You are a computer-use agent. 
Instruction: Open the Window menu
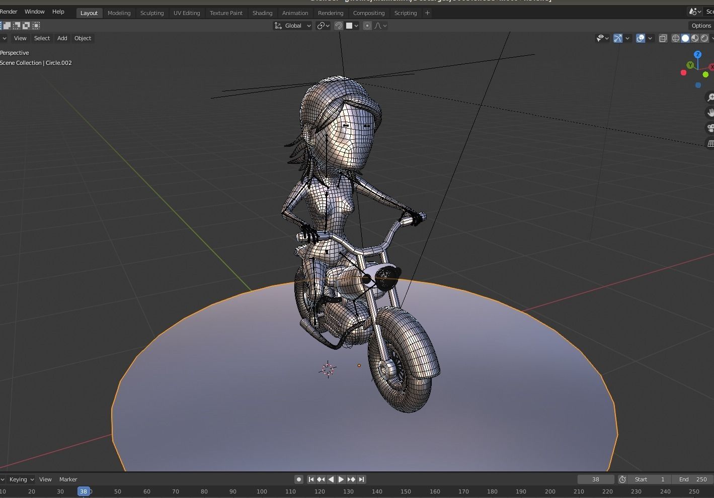tap(34, 12)
